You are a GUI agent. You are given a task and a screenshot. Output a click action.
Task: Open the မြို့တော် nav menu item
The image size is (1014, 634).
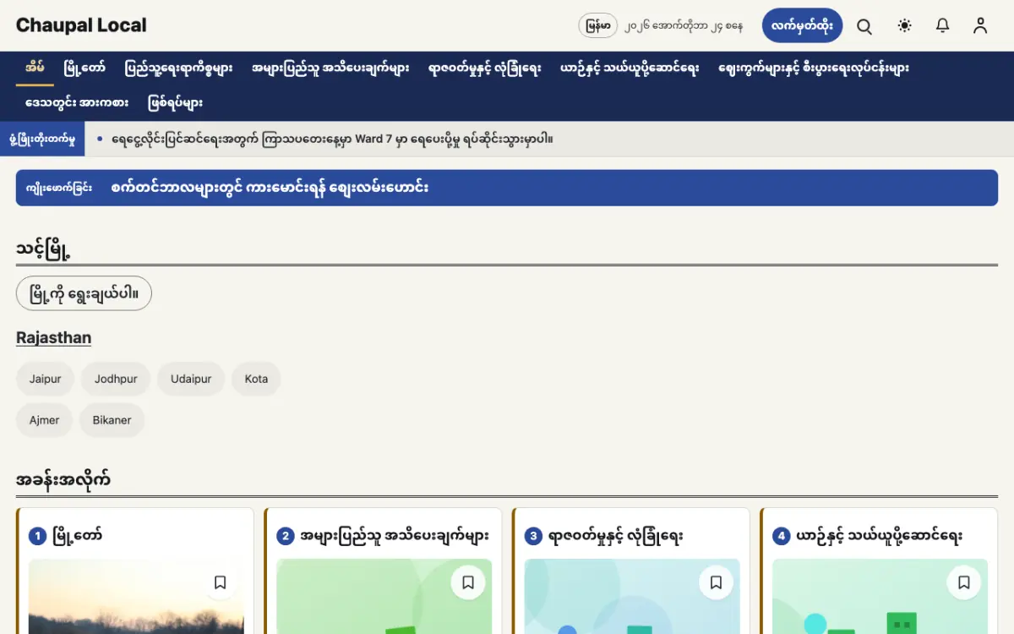click(84, 68)
